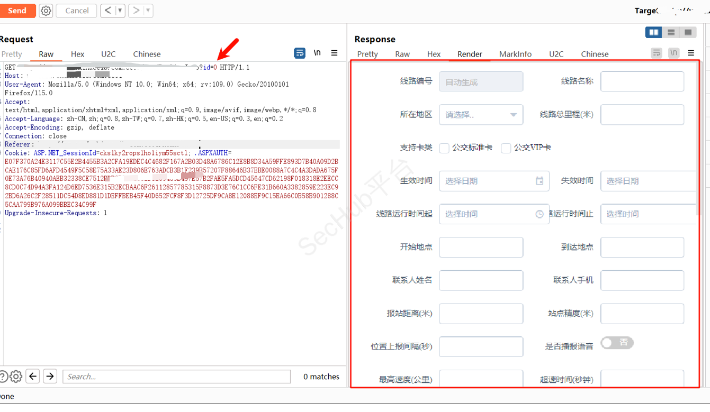Screen dimensions: 710x412
Task: Click the Request word wrap icon
Action: (x=300, y=53)
